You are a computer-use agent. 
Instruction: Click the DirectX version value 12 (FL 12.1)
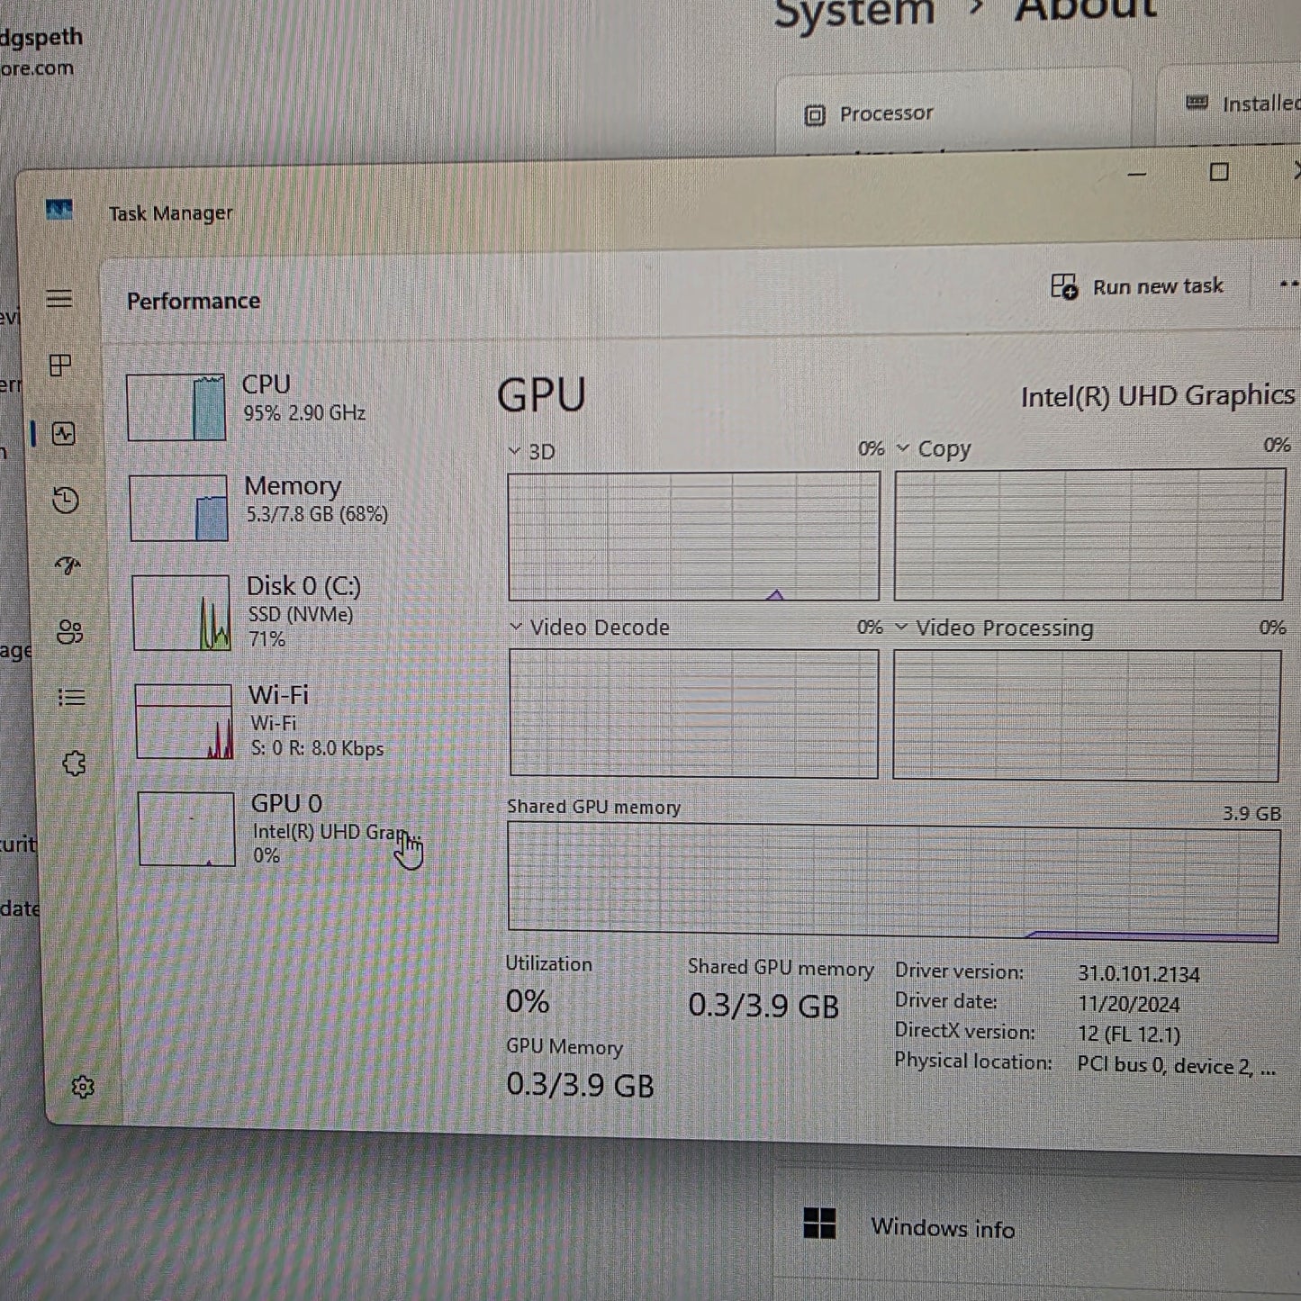click(x=1129, y=1034)
